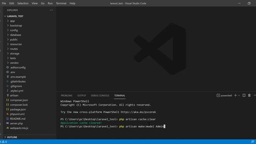
Task: Click the aka.ms/pscore6 link in terminal
Action: 138,112
